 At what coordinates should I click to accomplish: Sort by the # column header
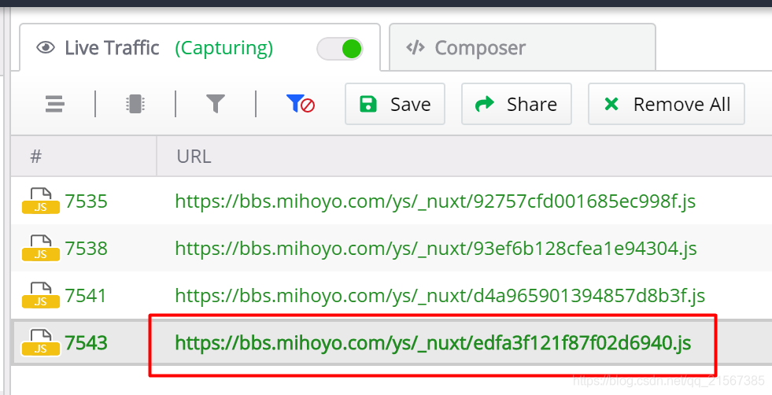click(83, 156)
